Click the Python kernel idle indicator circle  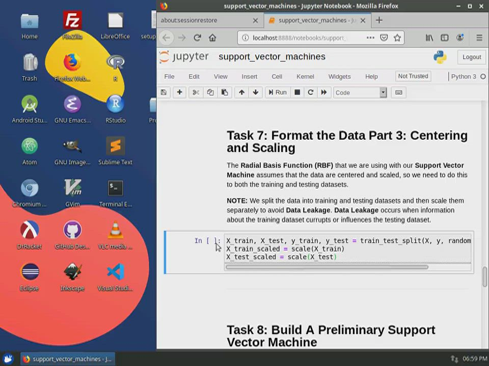[x=483, y=77]
